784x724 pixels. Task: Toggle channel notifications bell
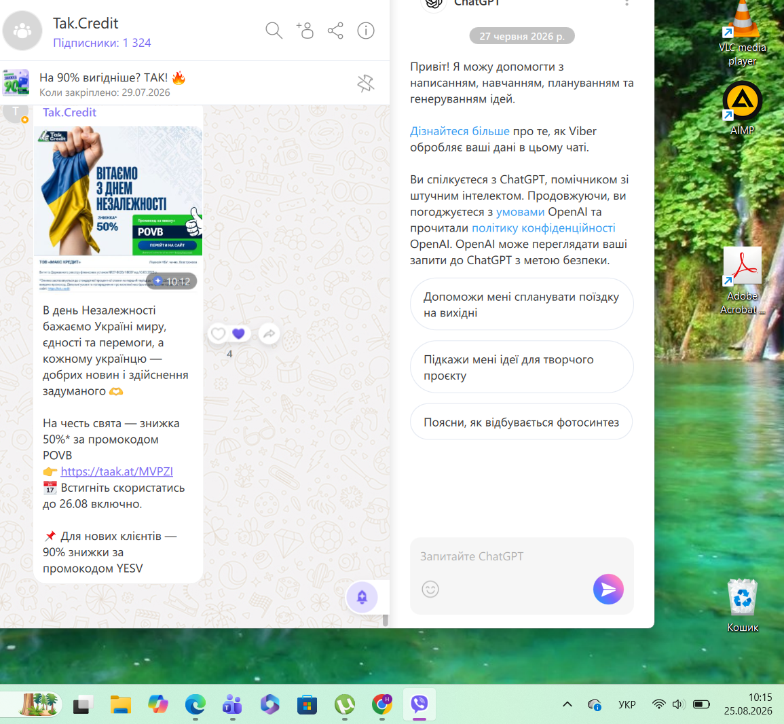[x=362, y=597]
